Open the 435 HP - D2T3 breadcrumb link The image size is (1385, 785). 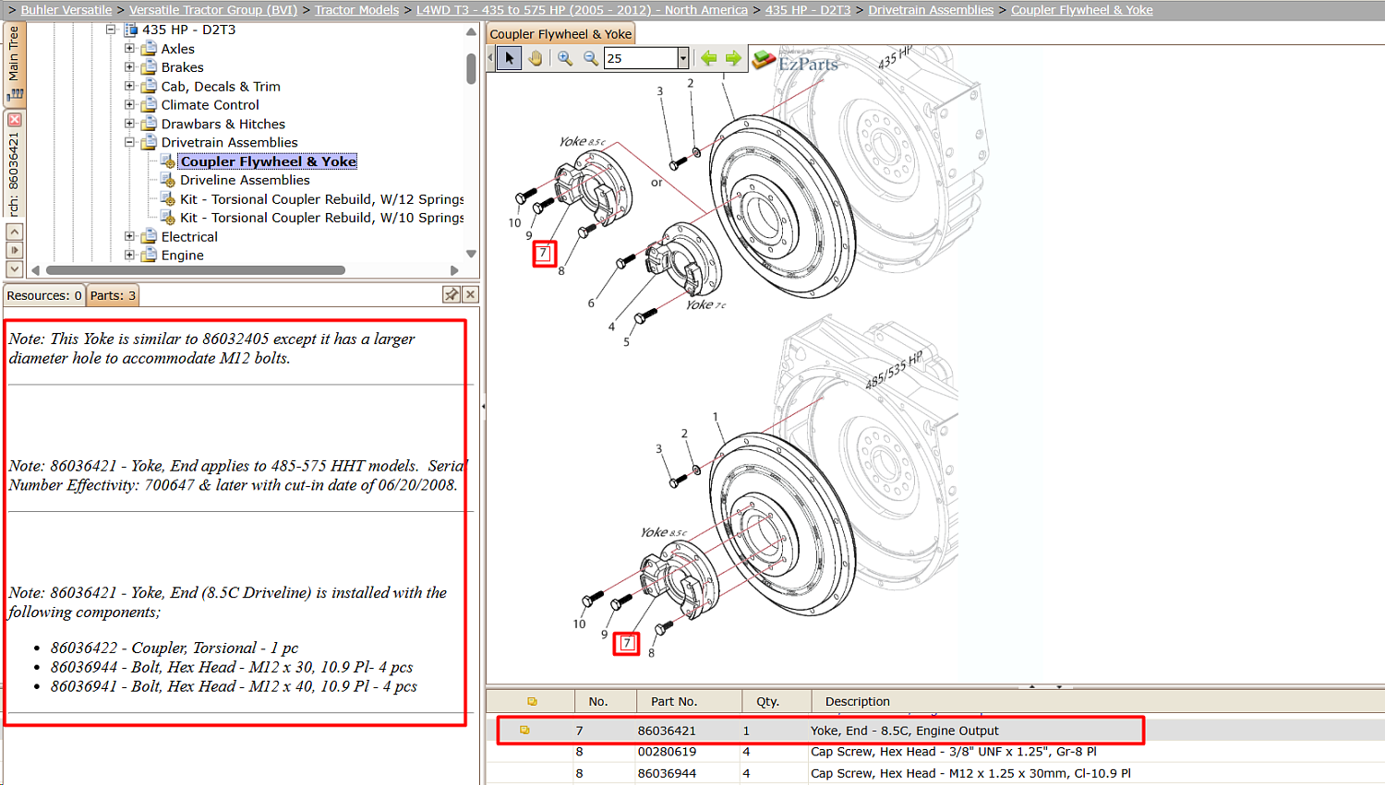tap(808, 10)
